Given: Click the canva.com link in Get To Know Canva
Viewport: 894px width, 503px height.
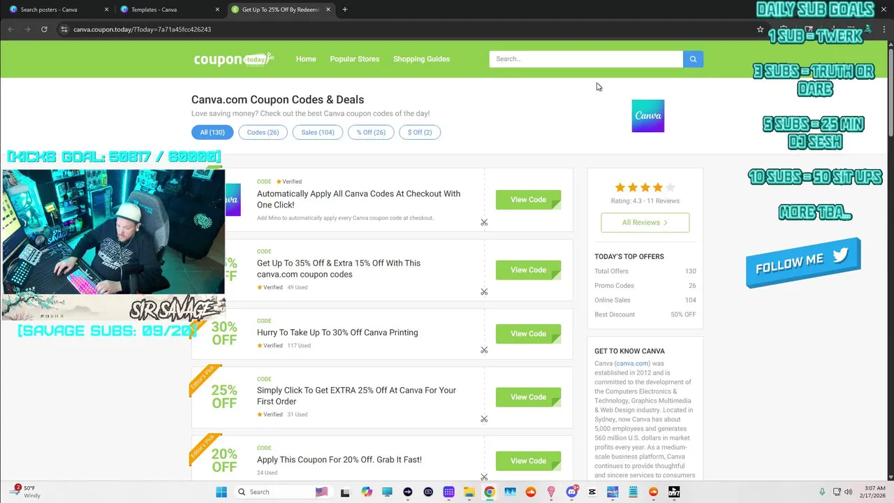Looking at the screenshot, I should click(633, 363).
